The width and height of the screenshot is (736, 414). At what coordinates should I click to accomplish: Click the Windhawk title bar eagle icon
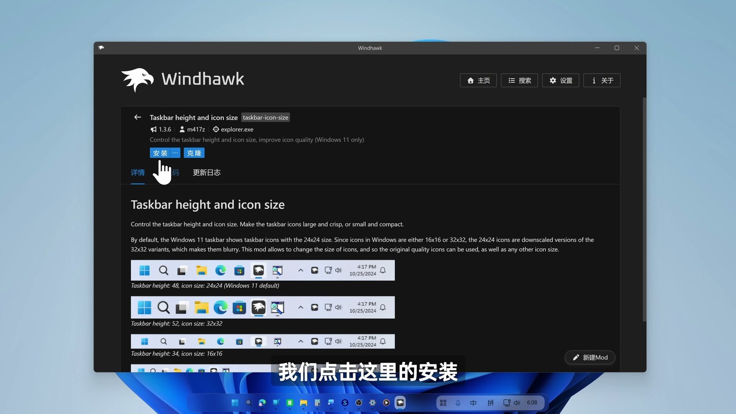(101, 47)
